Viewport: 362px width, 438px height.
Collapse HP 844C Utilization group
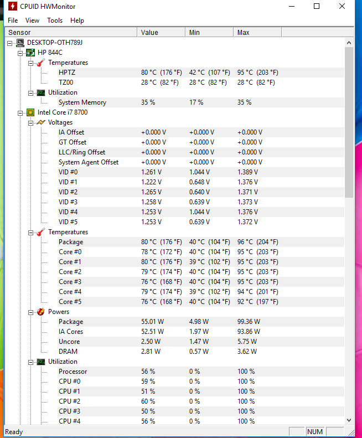pos(31,93)
